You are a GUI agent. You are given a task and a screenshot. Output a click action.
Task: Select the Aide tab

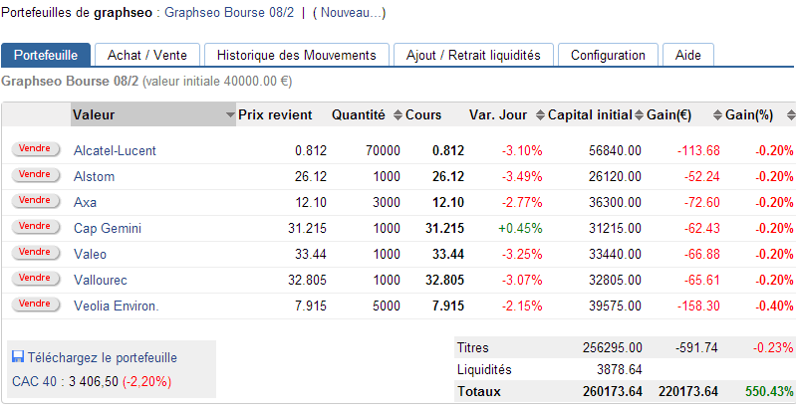pyautogui.click(x=688, y=55)
